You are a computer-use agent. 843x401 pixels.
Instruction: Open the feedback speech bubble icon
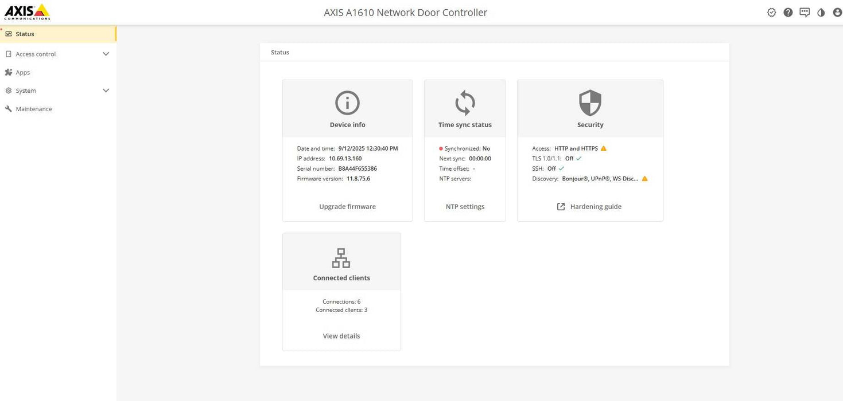(x=805, y=12)
